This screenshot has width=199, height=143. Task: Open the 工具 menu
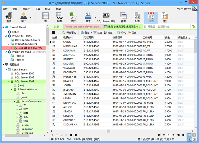pyautogui.click(x=38, y=9)
